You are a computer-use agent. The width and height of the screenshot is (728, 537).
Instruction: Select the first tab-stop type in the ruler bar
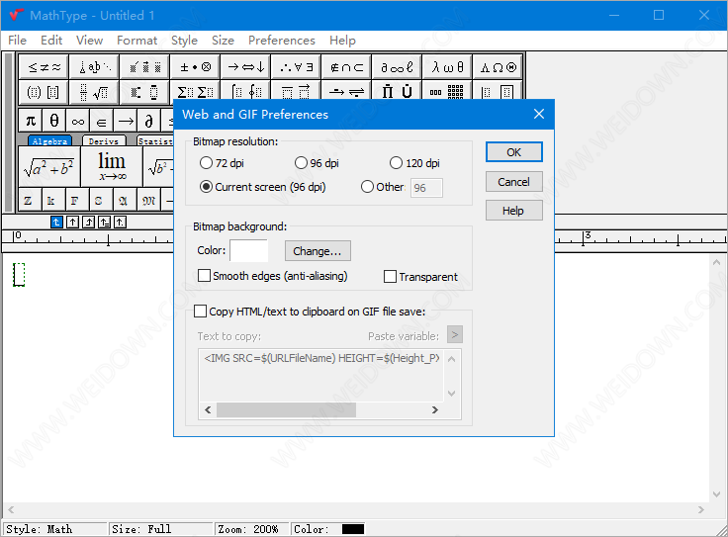56,223
